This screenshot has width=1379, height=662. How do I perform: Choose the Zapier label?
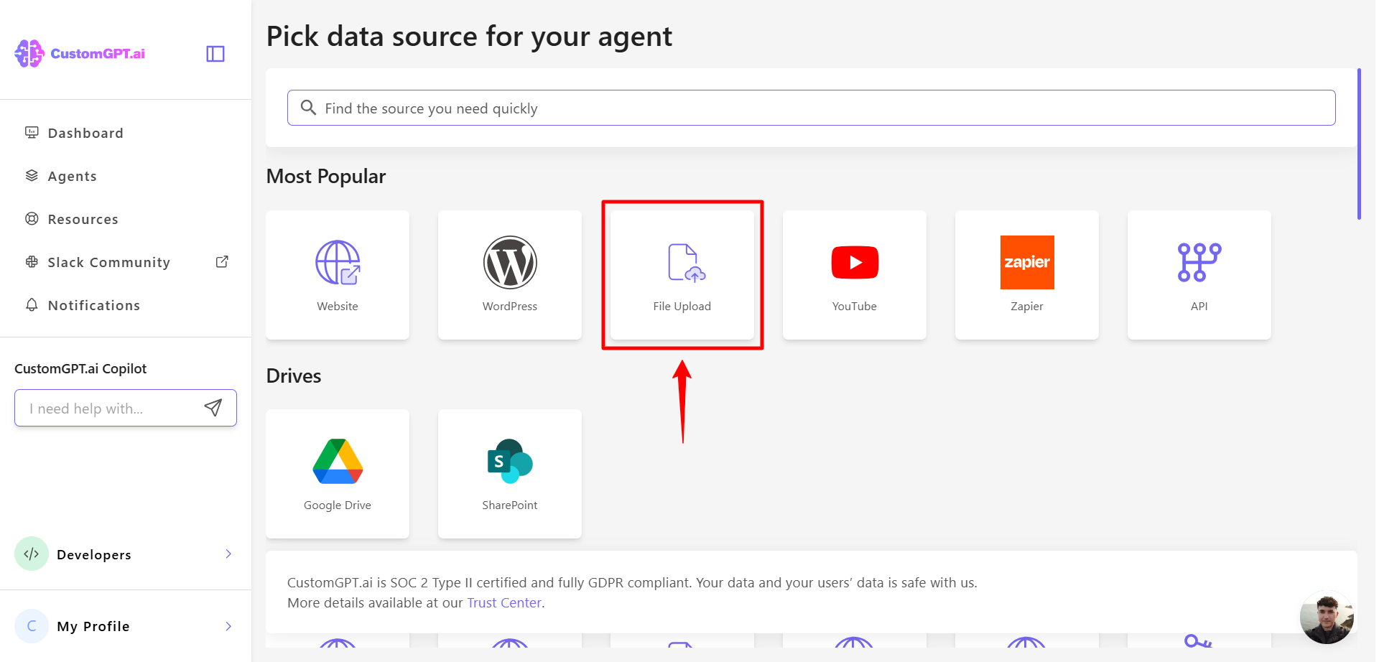pos(1027,306)
